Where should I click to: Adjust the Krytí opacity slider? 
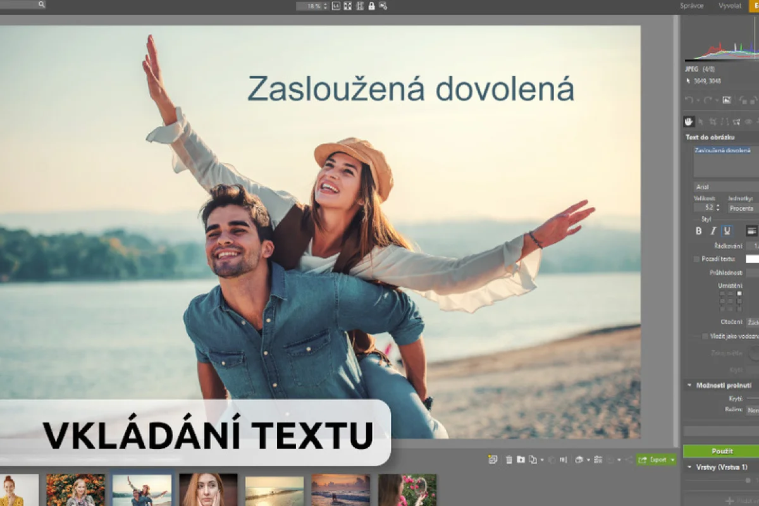coord(752,398)
